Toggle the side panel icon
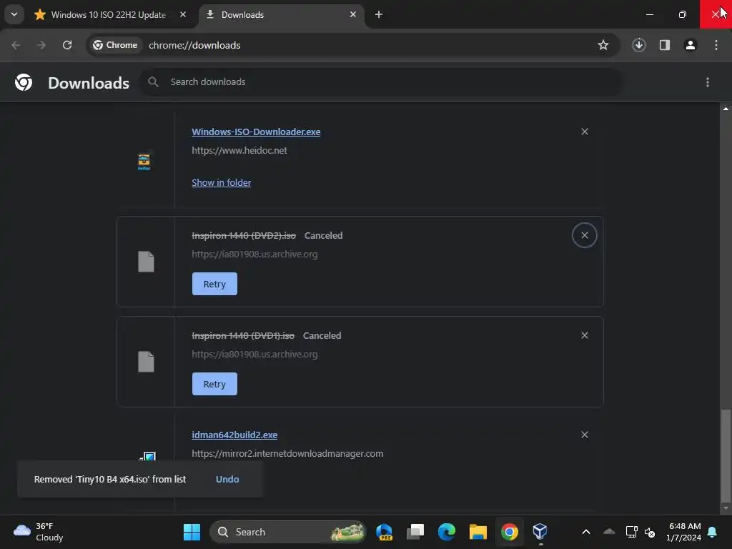Screen dimensions: 732x549 coord(664,45)
